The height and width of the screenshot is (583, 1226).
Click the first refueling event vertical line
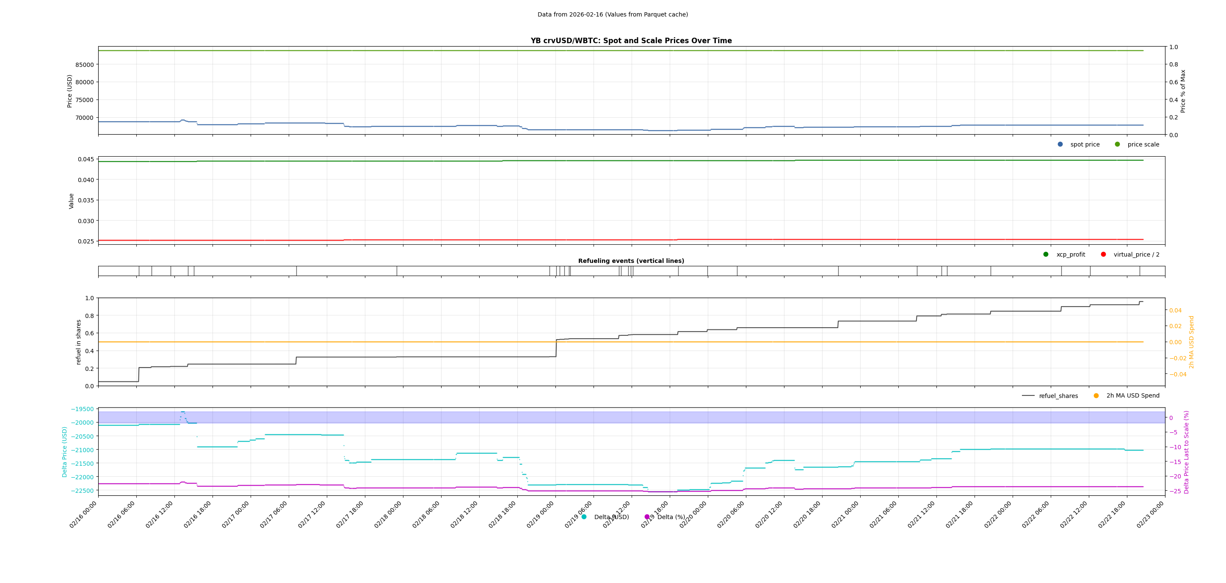coord(139,271)
